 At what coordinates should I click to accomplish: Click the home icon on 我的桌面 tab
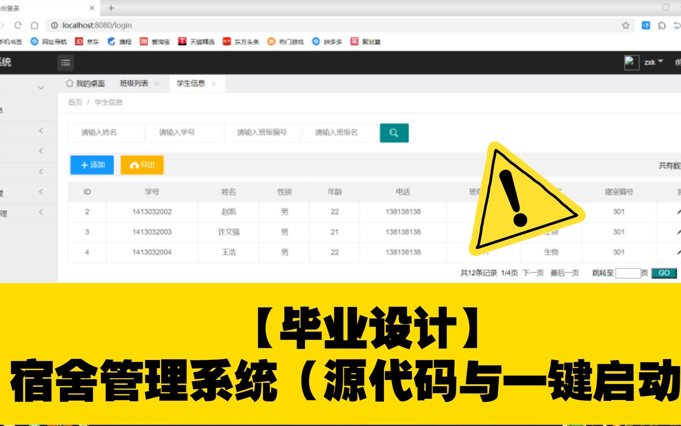point(69,83)
